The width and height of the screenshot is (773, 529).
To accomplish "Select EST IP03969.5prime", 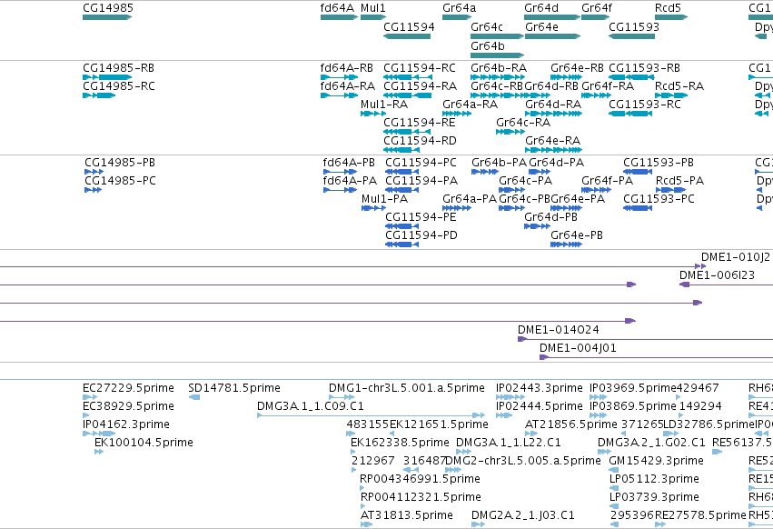I will 598,397.
